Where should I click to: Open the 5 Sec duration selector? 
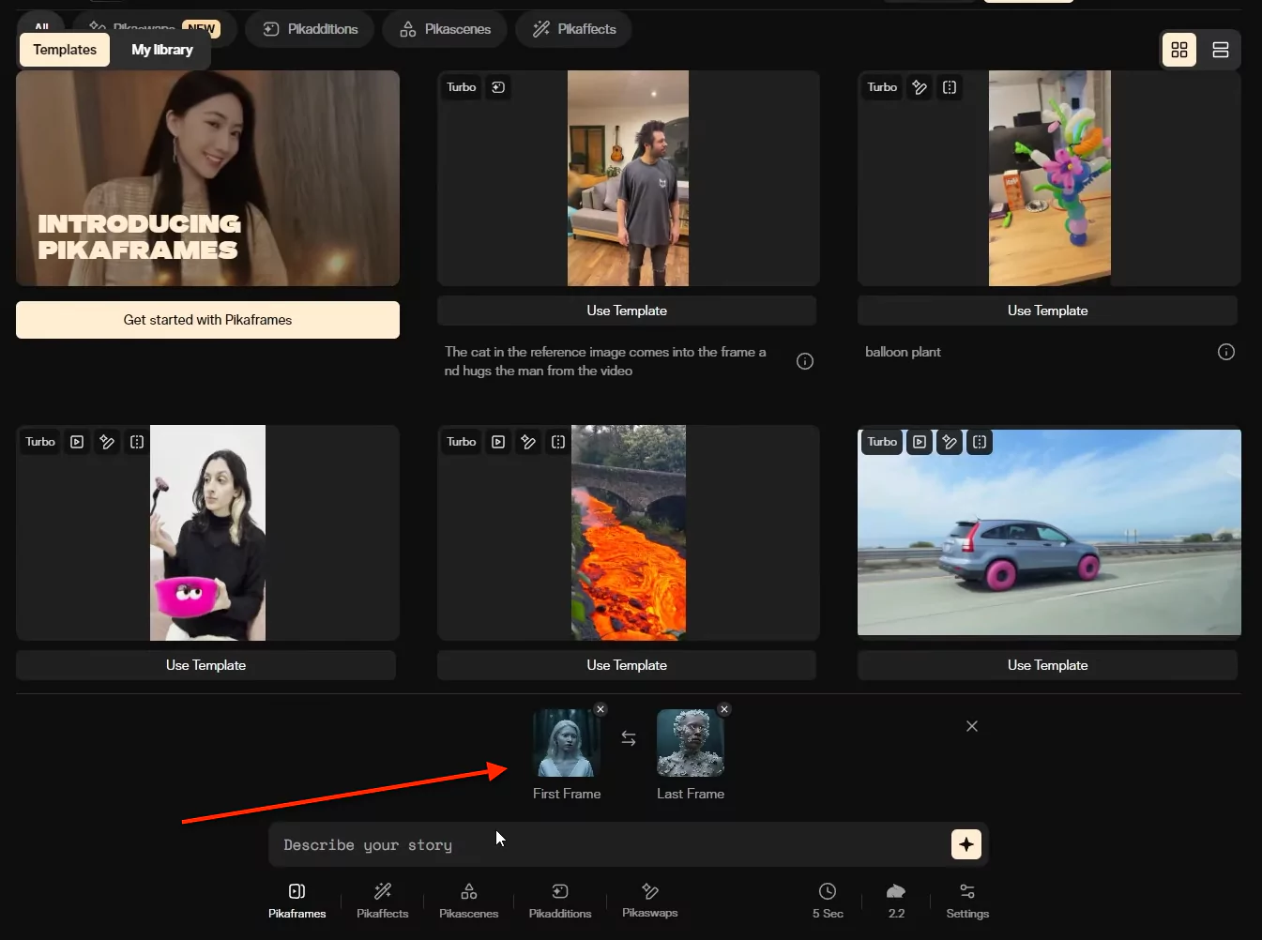[828, 901]
